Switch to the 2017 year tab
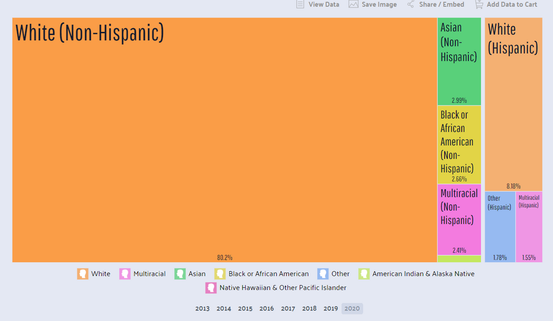 288,308
